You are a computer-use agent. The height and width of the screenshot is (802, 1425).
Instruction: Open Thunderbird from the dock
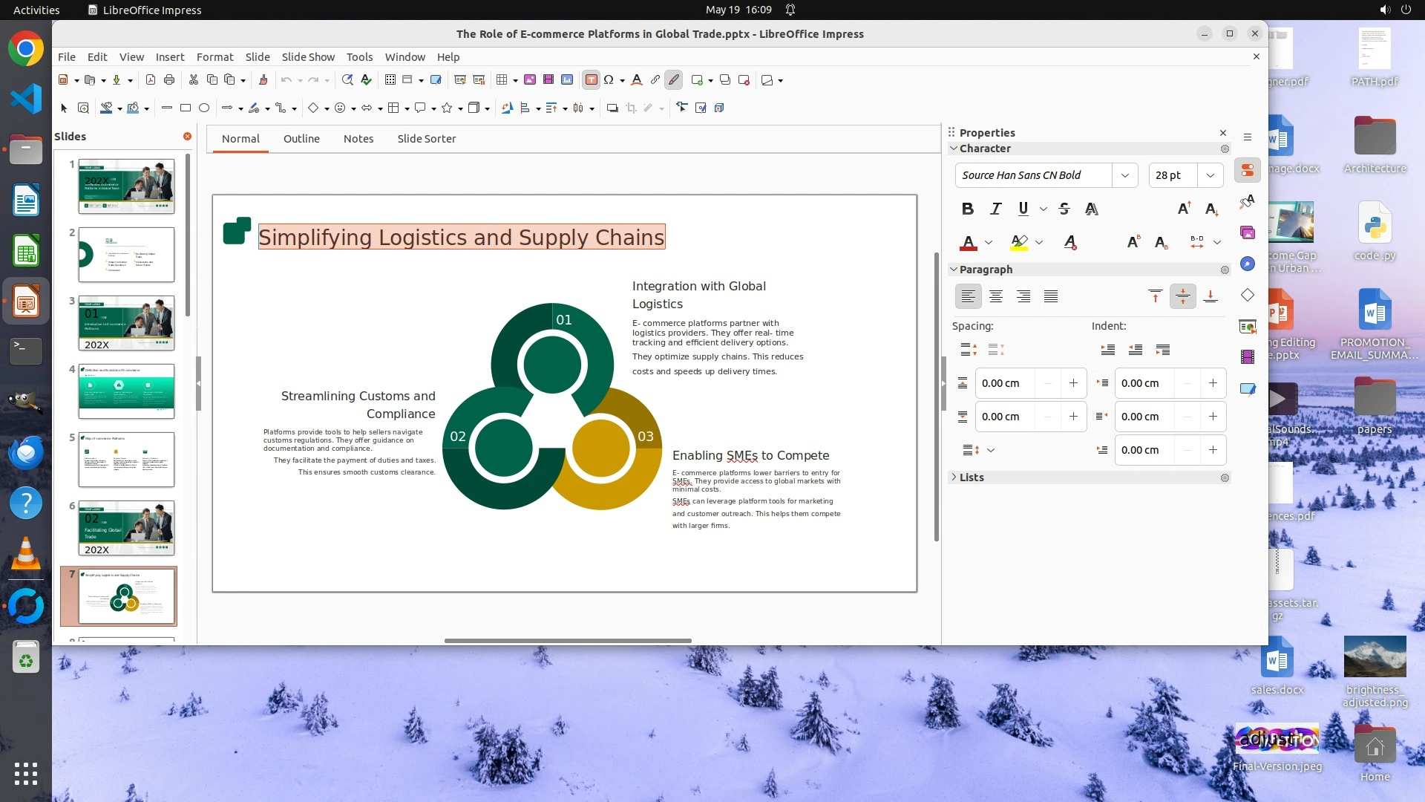click(x=26, y=452)
